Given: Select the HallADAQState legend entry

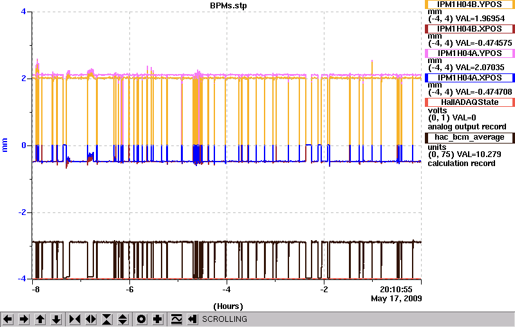Looking at the screenshot, I should (470, 102).
